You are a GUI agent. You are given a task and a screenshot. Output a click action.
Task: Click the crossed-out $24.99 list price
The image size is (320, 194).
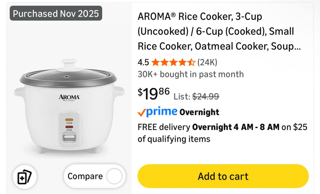(x=206, y=97)
